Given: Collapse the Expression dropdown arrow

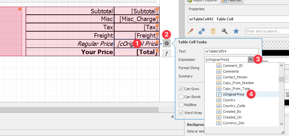Looking at the screenshot, I should point(250,60).
